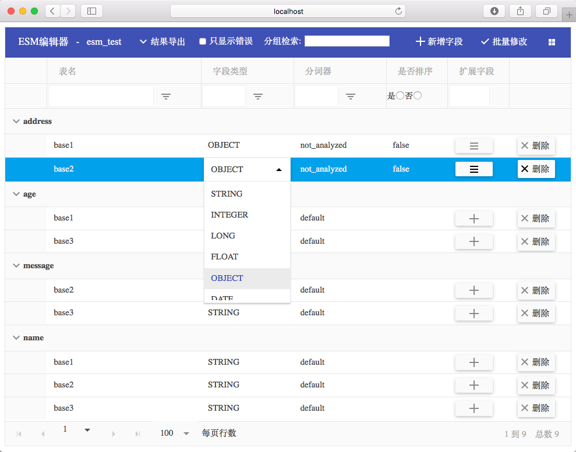This screenshot has height=452, width=576.
Task: Click the 分词器 filter text box
Action: coord(316,96)
